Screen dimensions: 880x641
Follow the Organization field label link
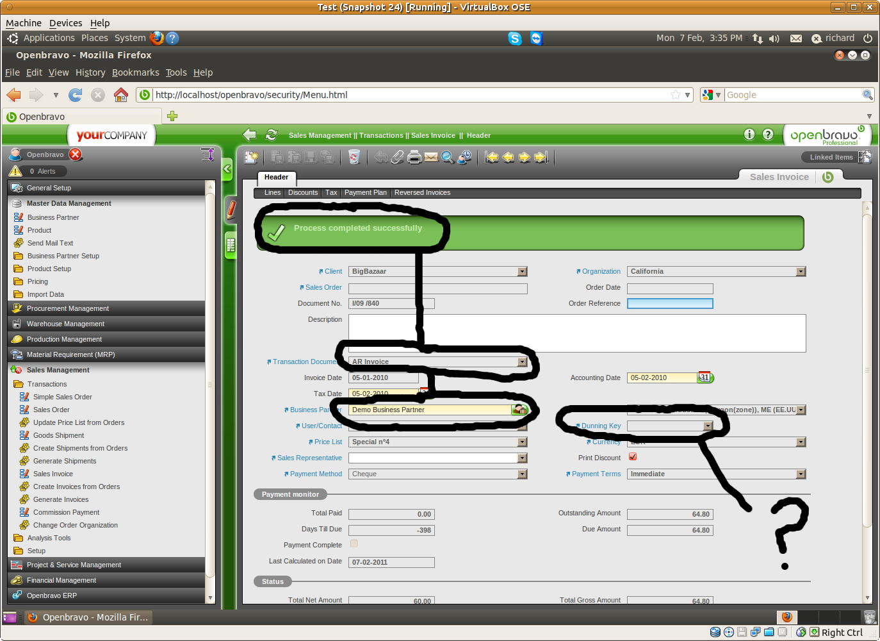coord(601,272)
